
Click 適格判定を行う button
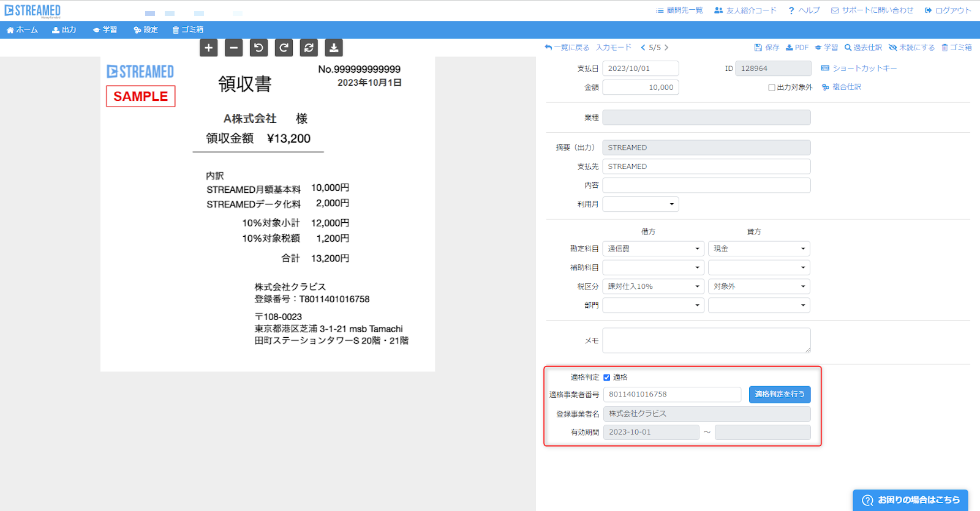[x=780, y=395]
